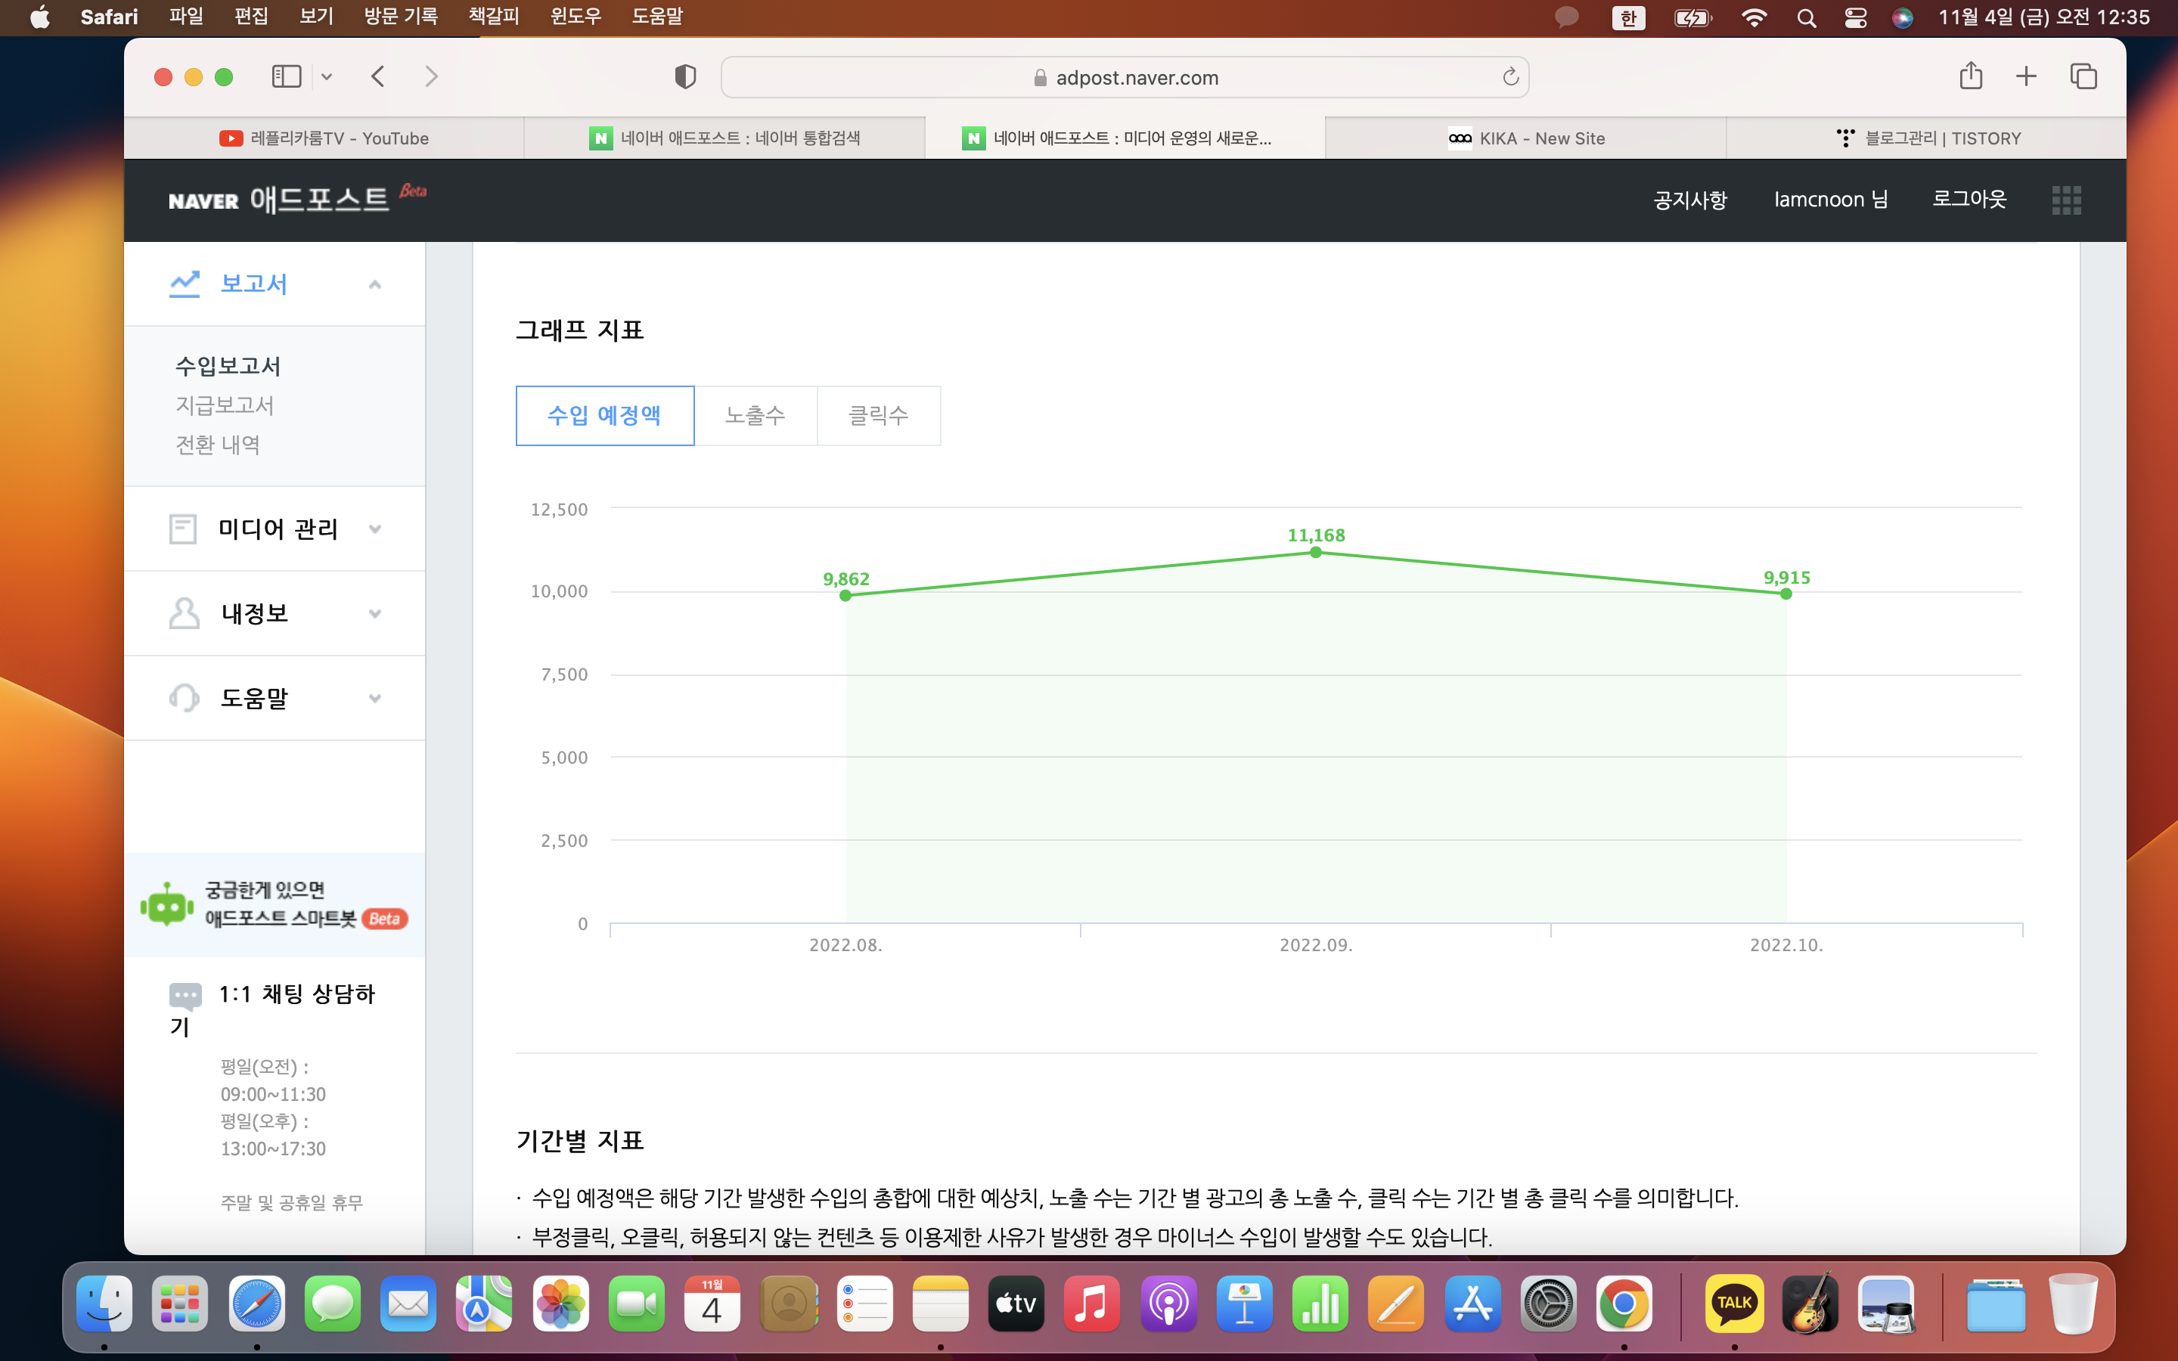Show tab overview icon in Safari toolbar
This screenshot has height=1361, width=2178.
2083,76
